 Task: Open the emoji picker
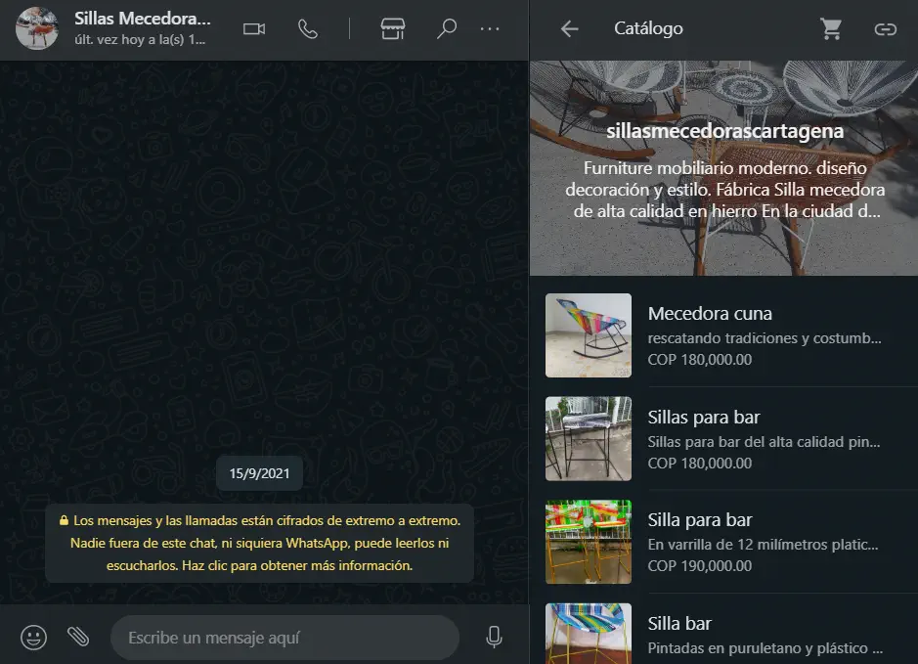33,637
